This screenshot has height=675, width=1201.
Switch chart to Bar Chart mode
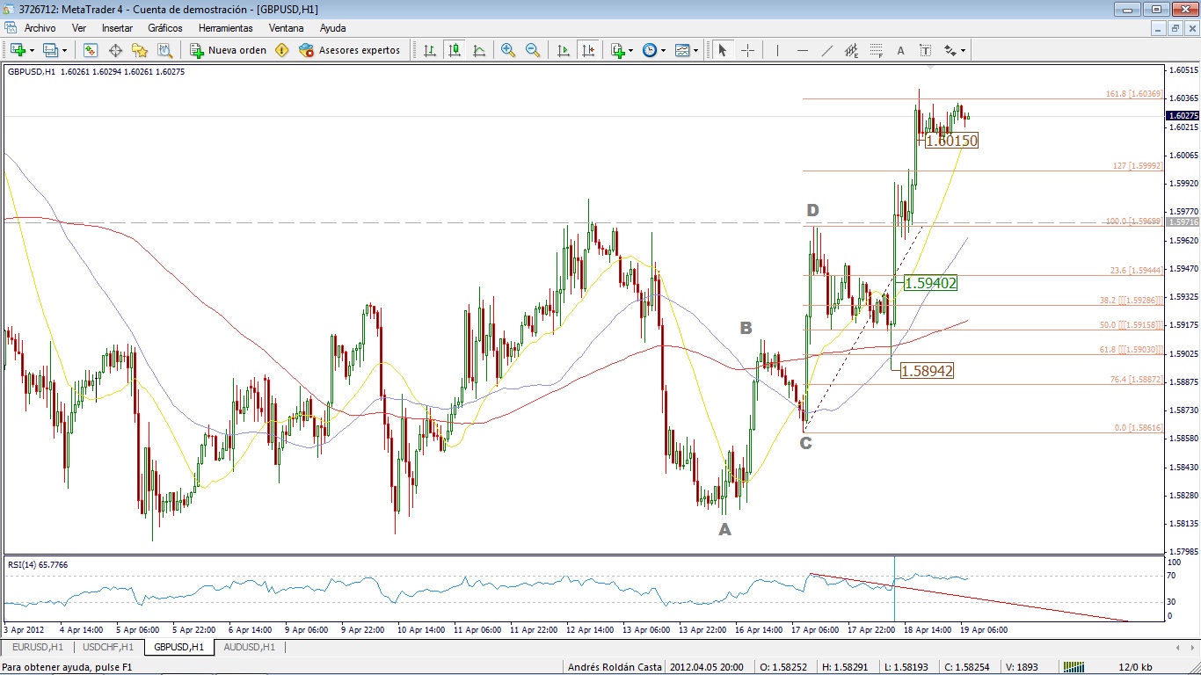coord(430,50)
